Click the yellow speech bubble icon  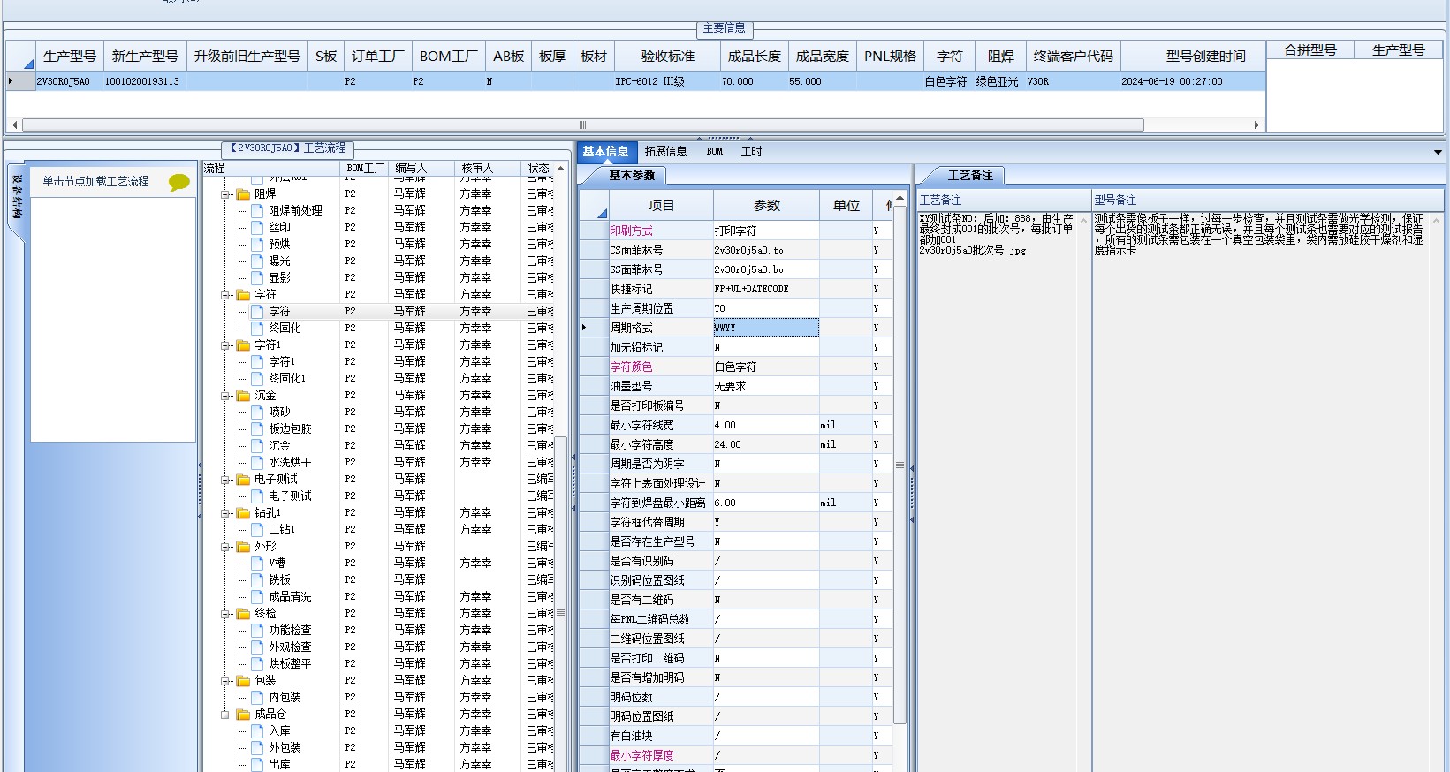click(x=179, y=182)
